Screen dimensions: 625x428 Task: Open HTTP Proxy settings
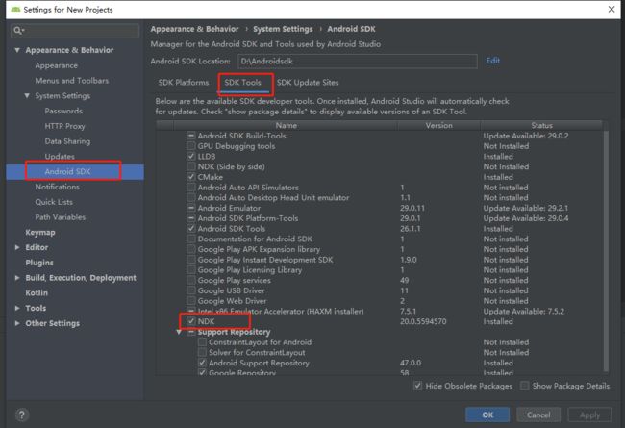(64, 126)
